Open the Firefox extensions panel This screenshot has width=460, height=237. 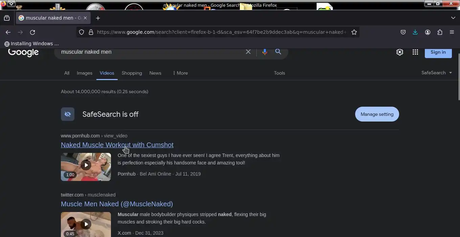(x=440, y=32)
